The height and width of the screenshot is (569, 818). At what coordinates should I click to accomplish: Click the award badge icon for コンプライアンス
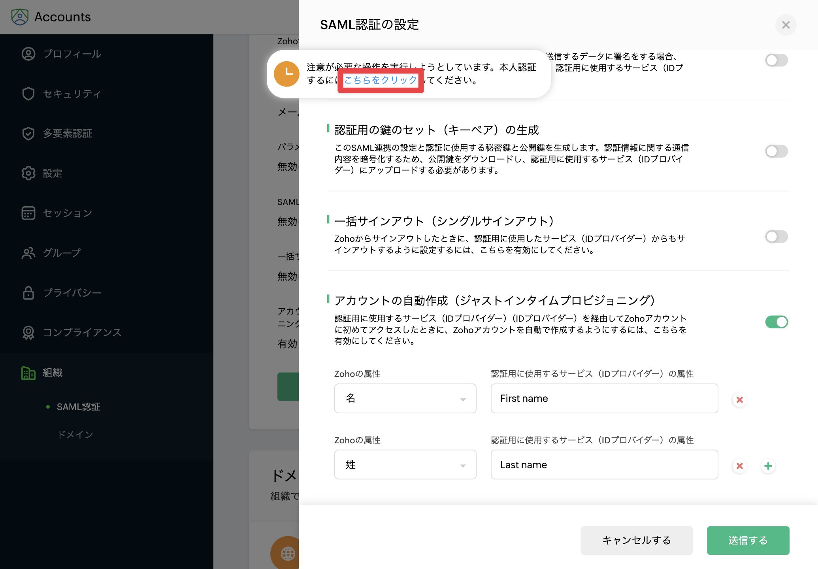click(28, 333)
